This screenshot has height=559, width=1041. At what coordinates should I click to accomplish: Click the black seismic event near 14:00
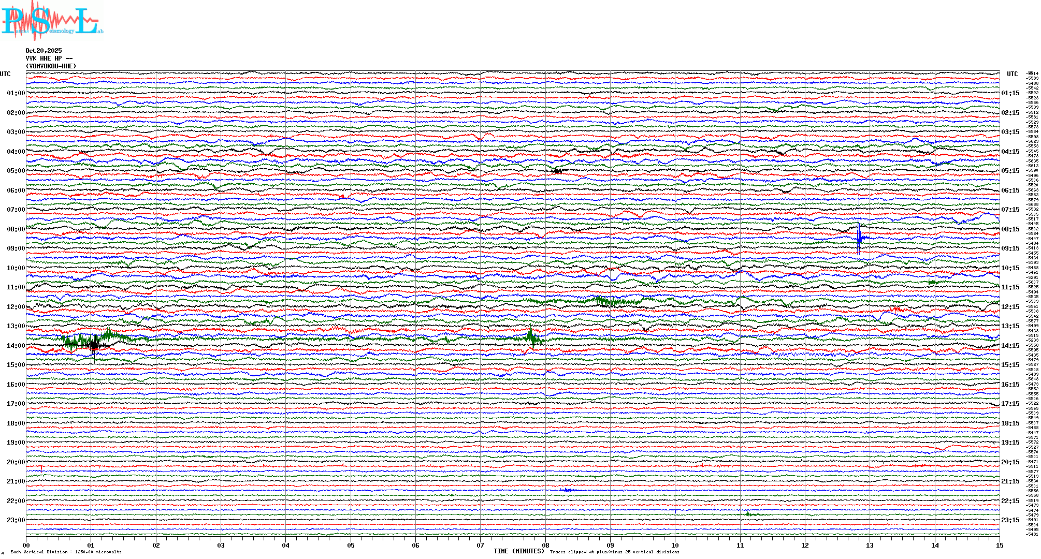93,344
